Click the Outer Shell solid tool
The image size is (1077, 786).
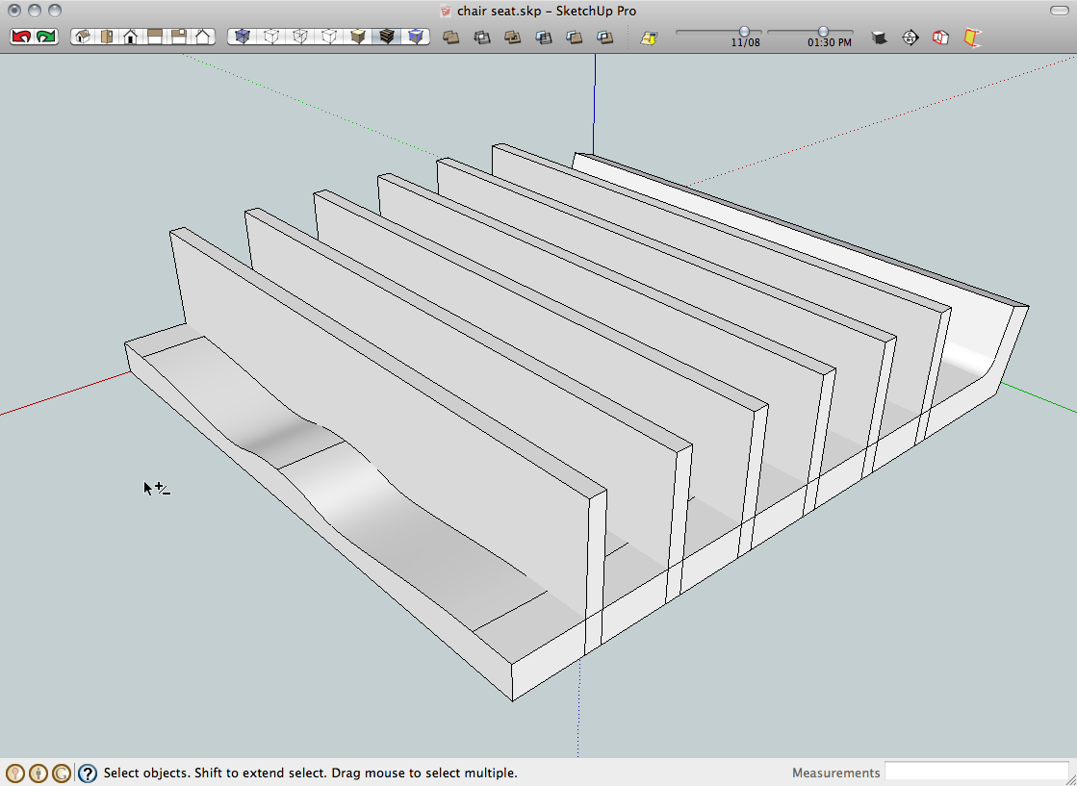click(450, 38)
